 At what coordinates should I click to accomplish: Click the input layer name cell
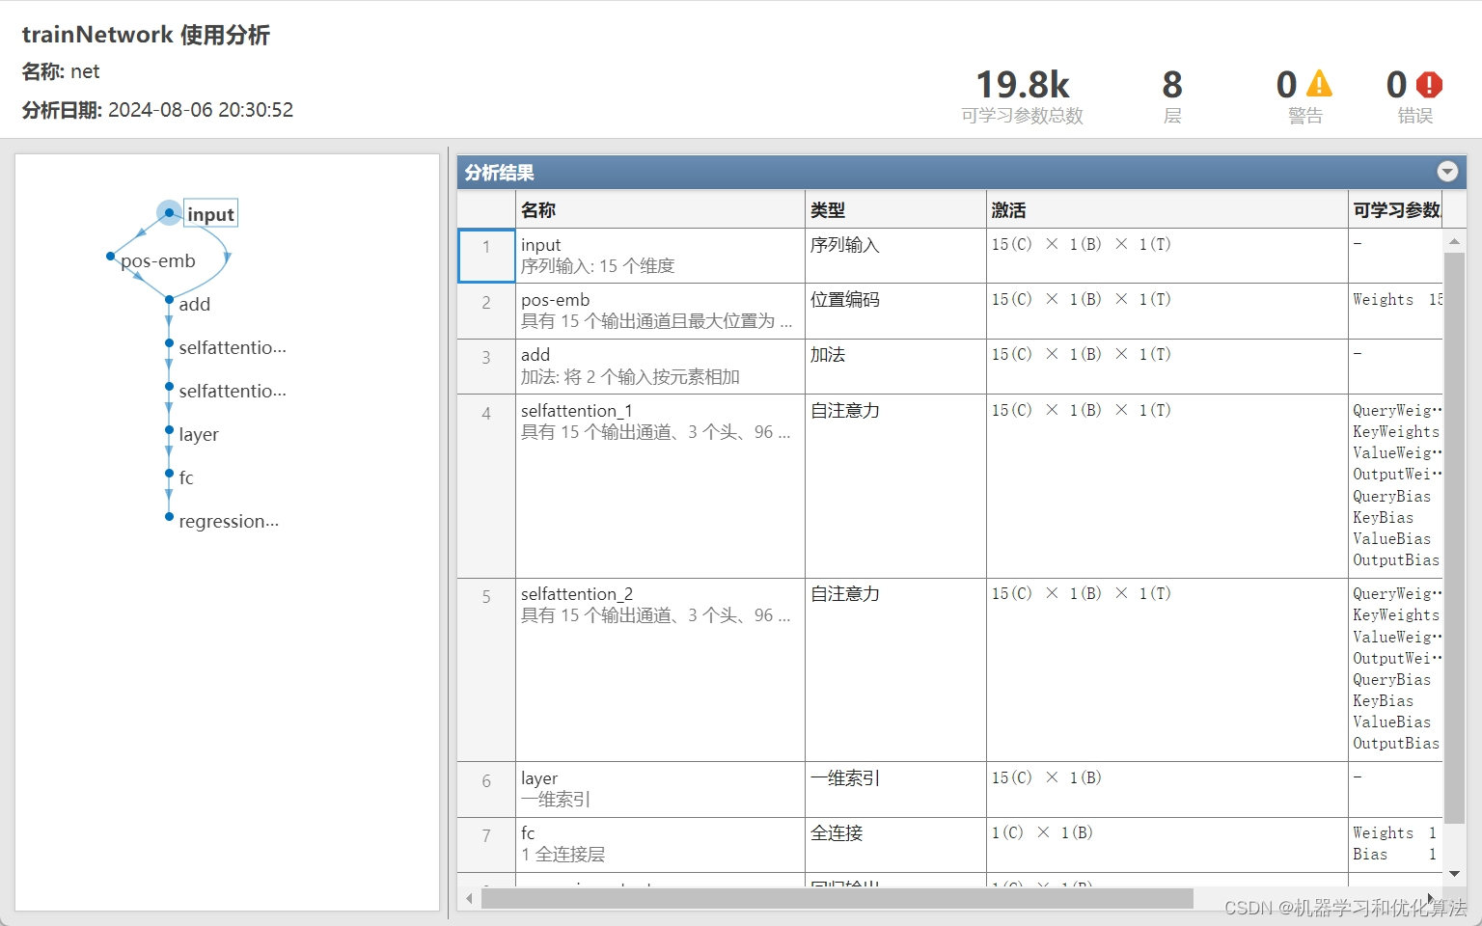point(660,256)
